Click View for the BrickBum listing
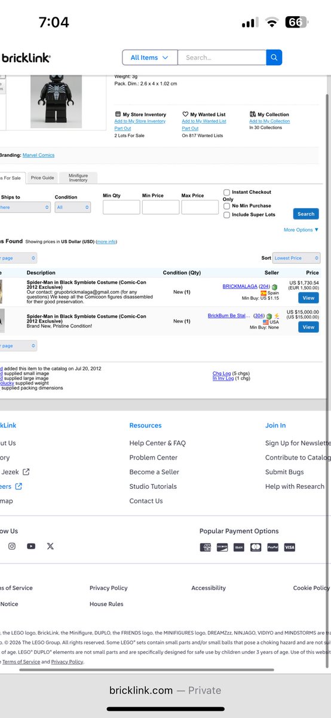This screenshot has height=718, width=331. click(x=308, y=327)
